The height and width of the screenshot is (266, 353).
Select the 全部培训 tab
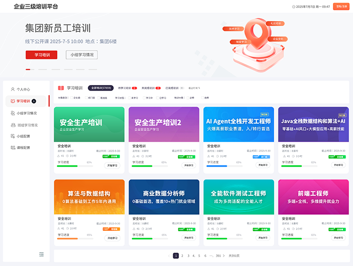(x=101, y=88)
